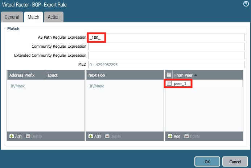Click the Next Hop column header
Image resolution: width=251 pixels, height=168 pixels.
point(125,75)
